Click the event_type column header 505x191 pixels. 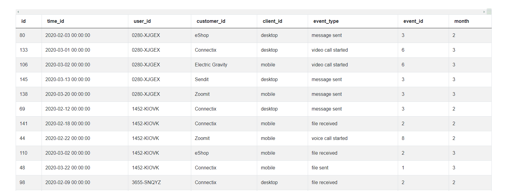(326, 21)
